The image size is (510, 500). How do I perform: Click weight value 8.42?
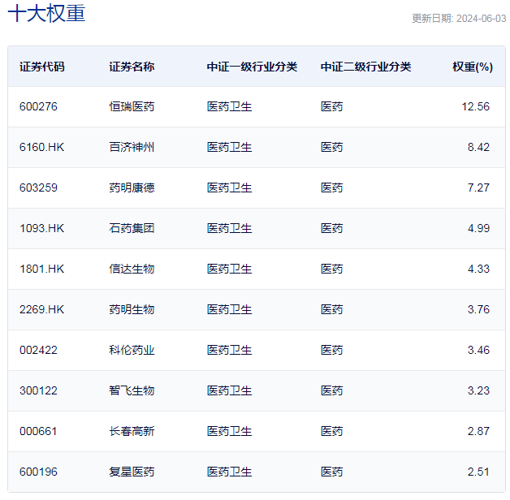478,147
